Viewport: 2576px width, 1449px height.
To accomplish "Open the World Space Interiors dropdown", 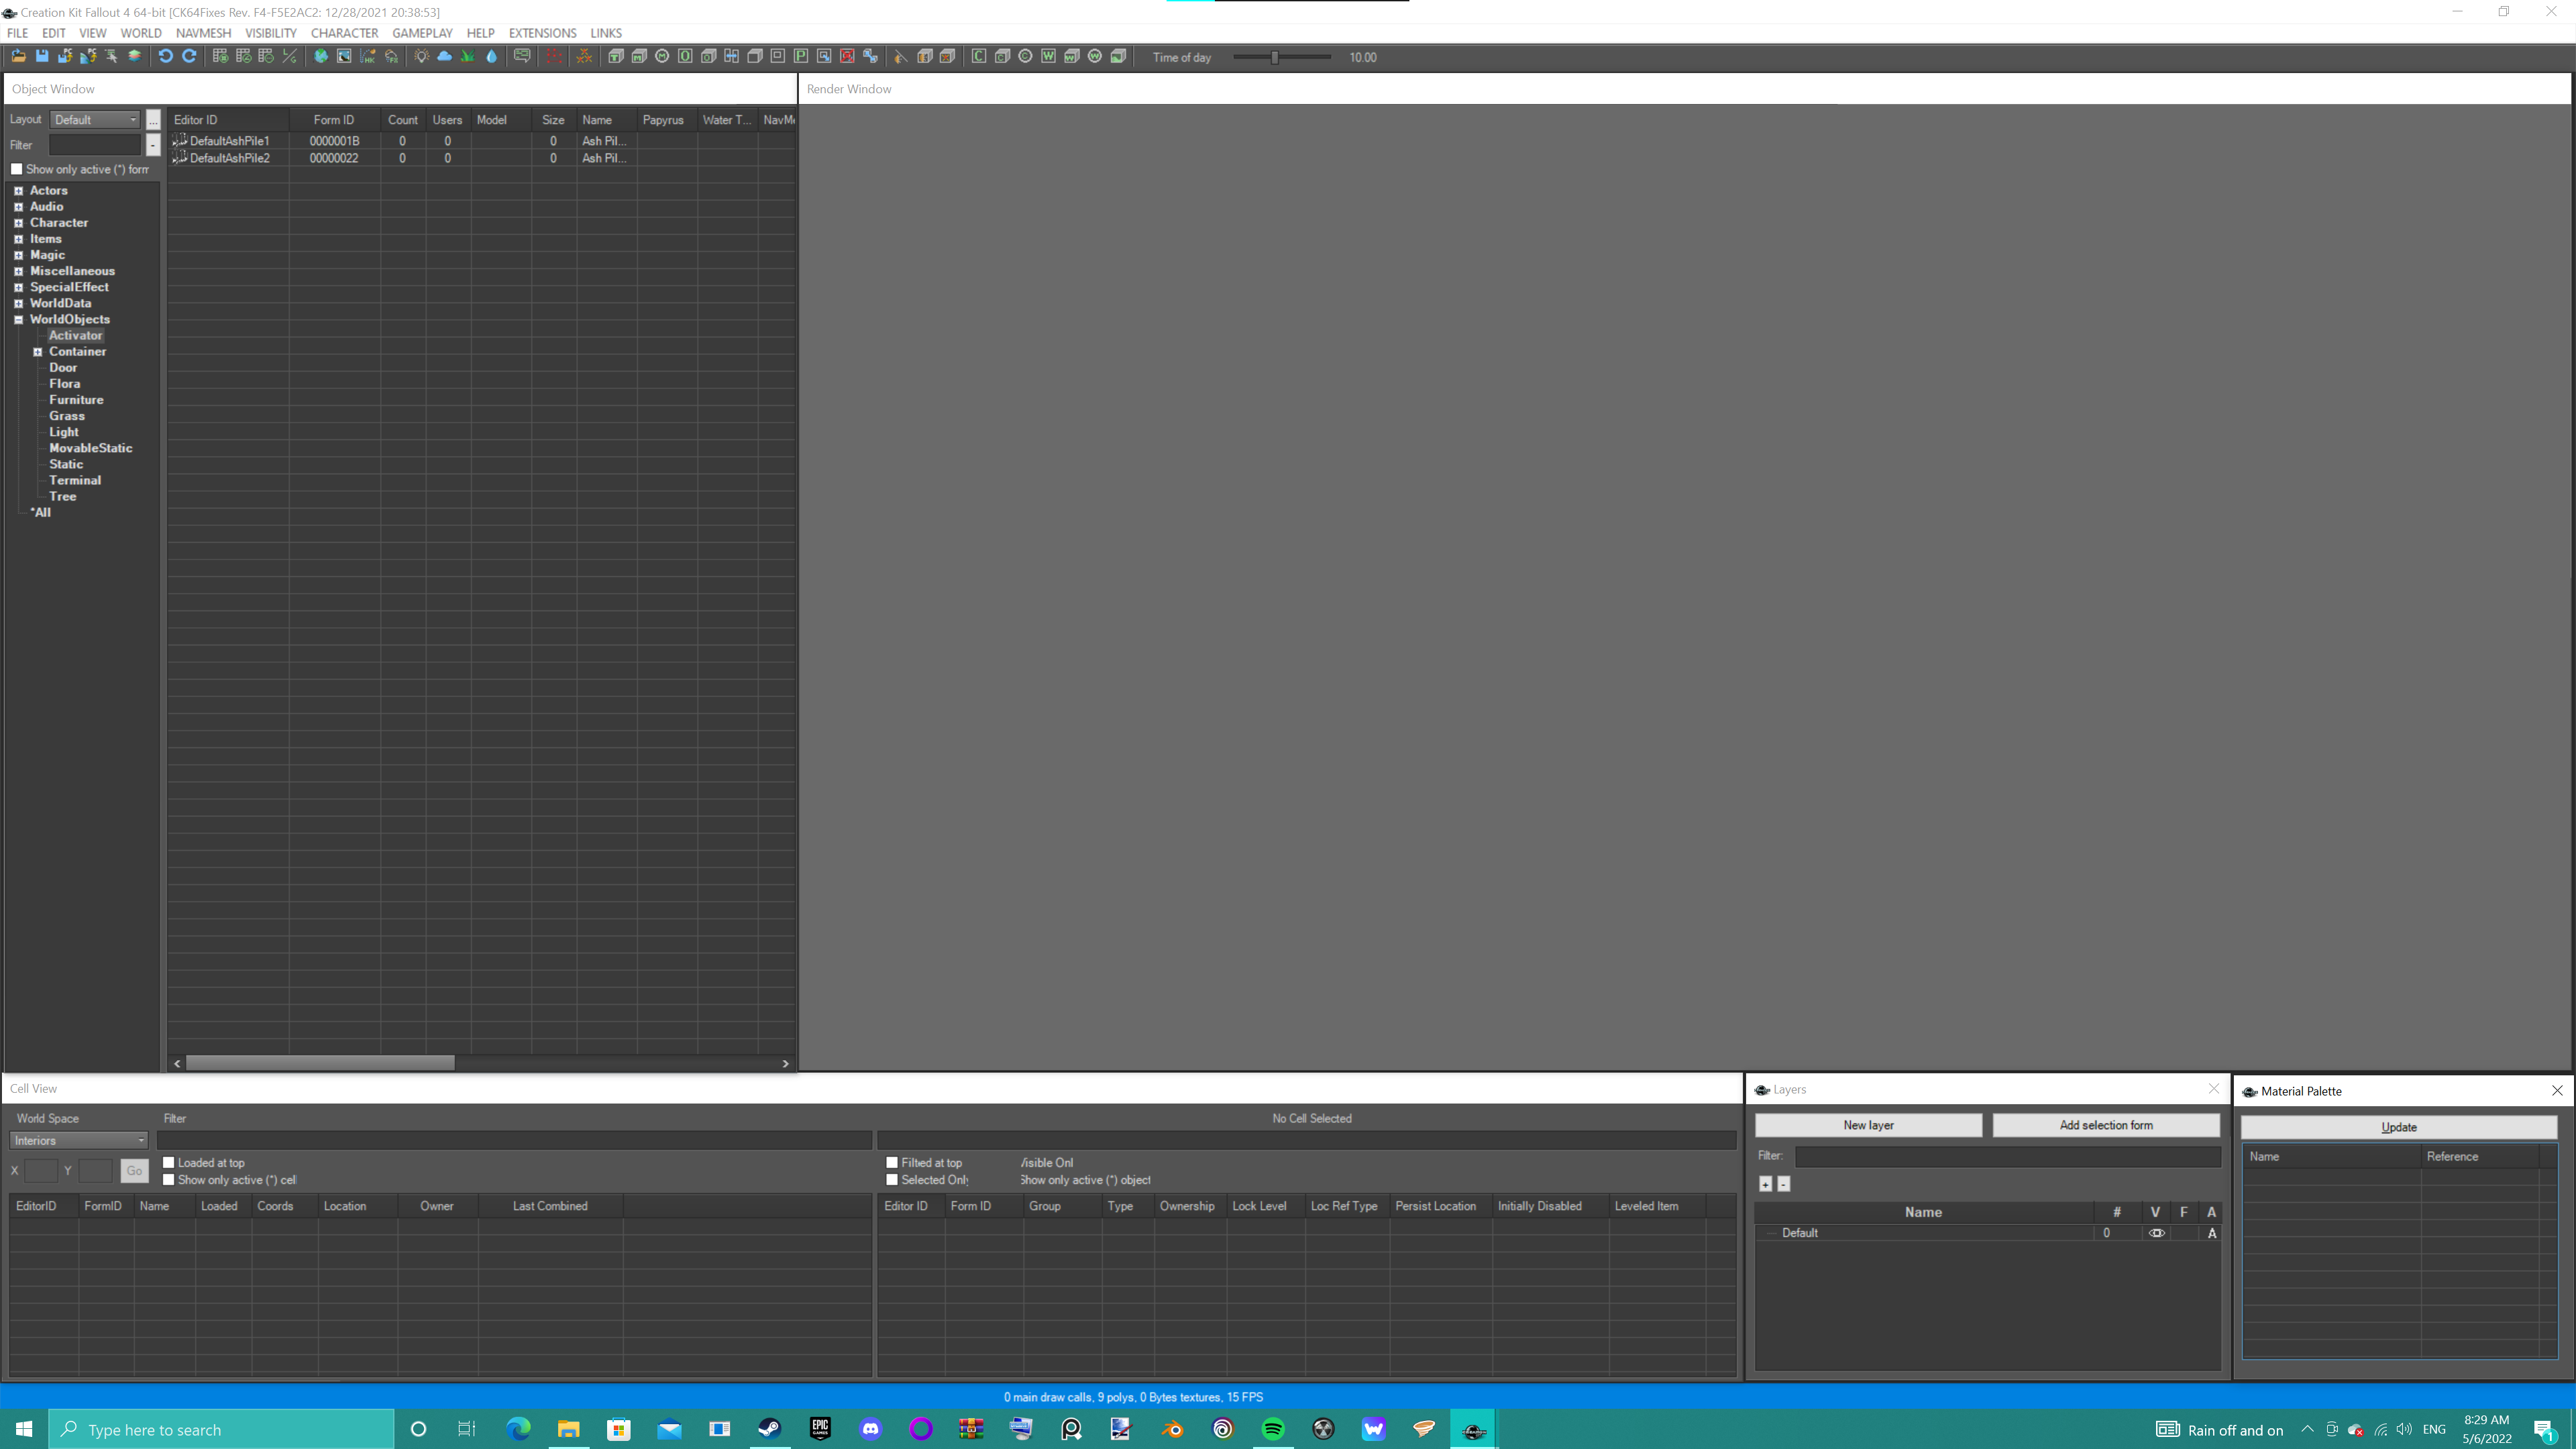I will pyautogui.click(x=79, y=1141).
